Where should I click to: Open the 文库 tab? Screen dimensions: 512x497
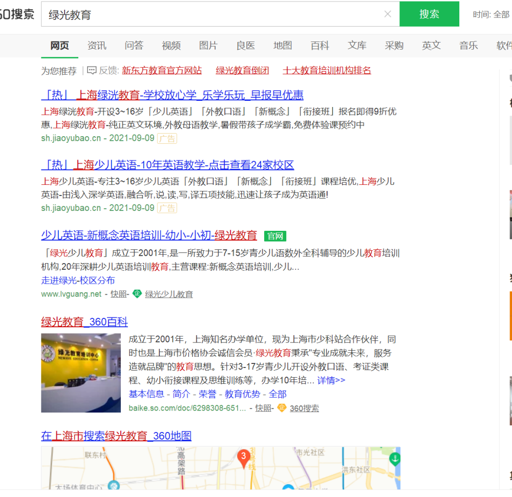(x=357, y=46)
